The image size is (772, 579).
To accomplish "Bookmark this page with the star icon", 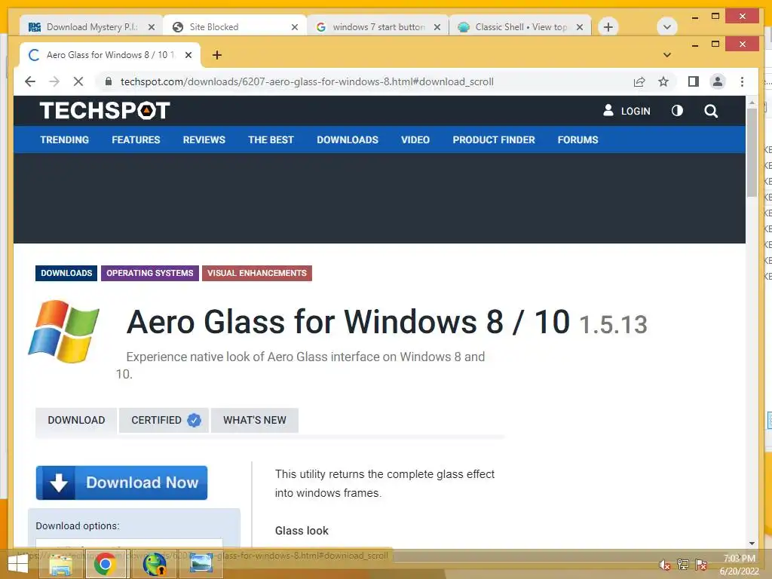I will 663,81.
